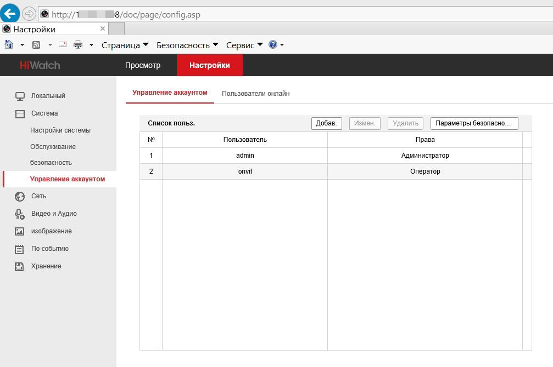Click row number 2 cell

tap(151, 171)
